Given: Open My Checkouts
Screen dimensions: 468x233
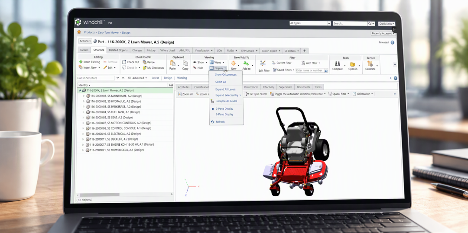Looking at the screenshot, I should point(153,67).
